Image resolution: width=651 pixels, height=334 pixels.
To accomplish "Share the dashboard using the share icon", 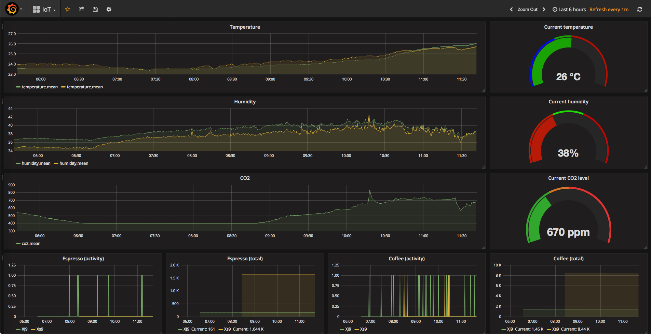I will [x=81, y=9].
